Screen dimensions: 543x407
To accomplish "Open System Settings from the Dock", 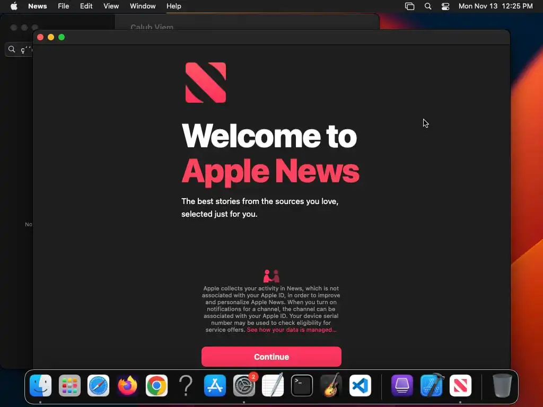I will tap(244, 385).
